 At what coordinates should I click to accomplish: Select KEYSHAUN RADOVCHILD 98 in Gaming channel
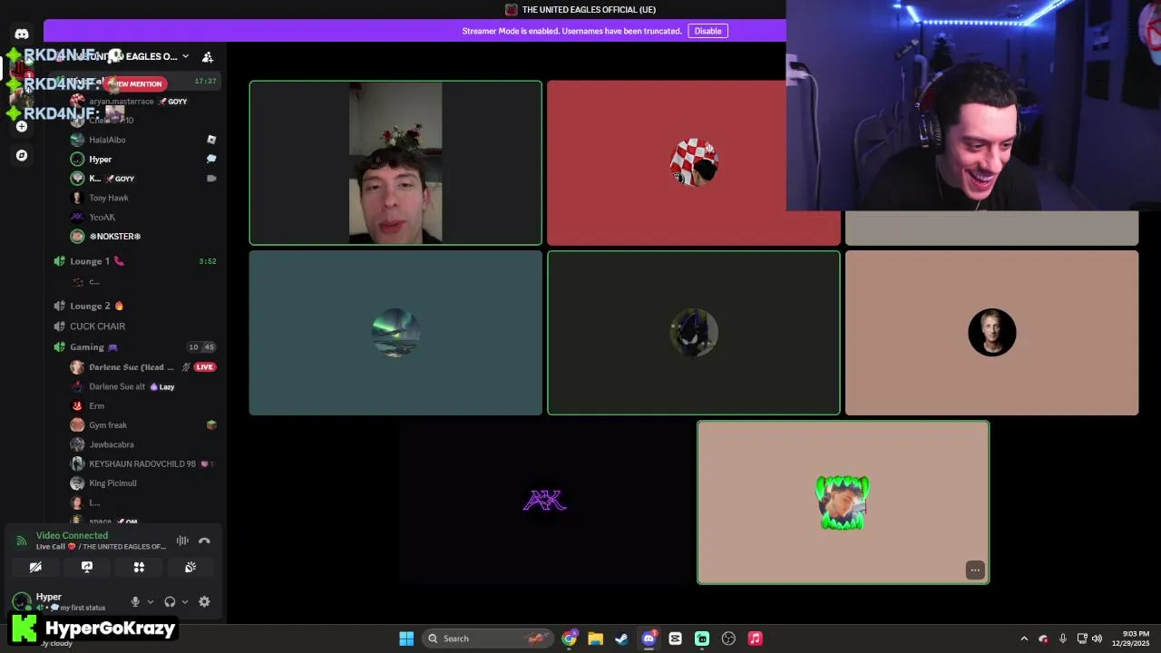click(141, 463)
